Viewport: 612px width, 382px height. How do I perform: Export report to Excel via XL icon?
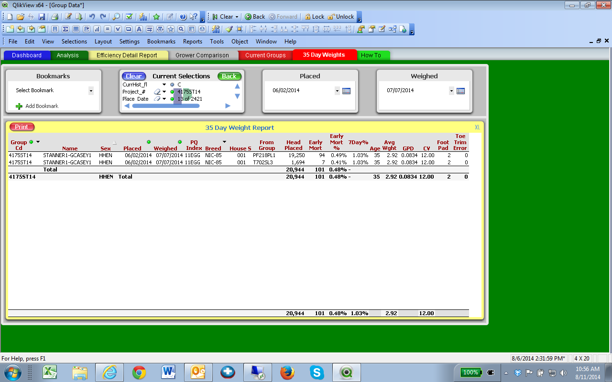pos(477,127)
